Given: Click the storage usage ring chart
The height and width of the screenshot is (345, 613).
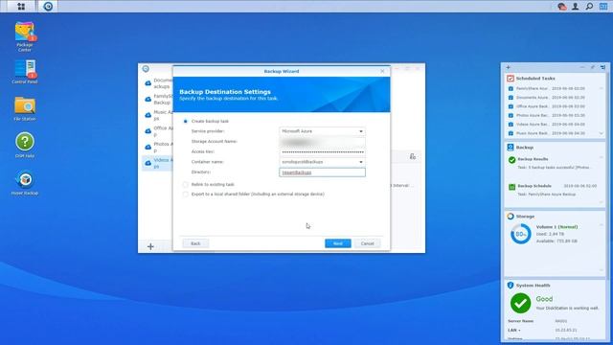Looking at the screenshot, I should (521, 234).
